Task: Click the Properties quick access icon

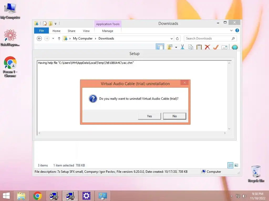Action: [x=45, y=23]
